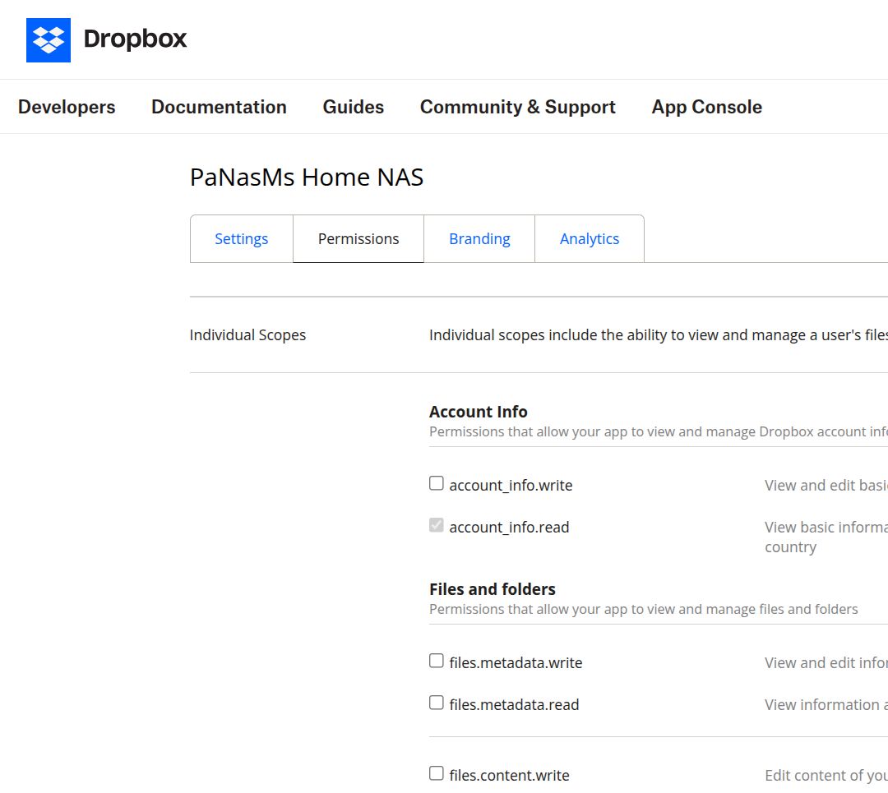Image resolution: width=888 pixels, height=793 pixels.
Task: Select the Permissions tab
Action: click(358, 239)
